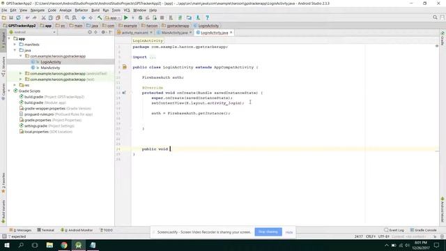Viewport: 446px width, 251px height.
Task: Open the Gradle Console panel
Action: [423, 230]
